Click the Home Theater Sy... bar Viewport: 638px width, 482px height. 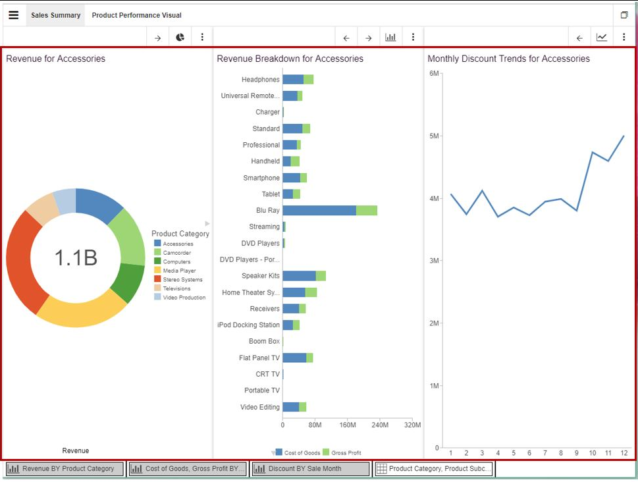(300, 292)
